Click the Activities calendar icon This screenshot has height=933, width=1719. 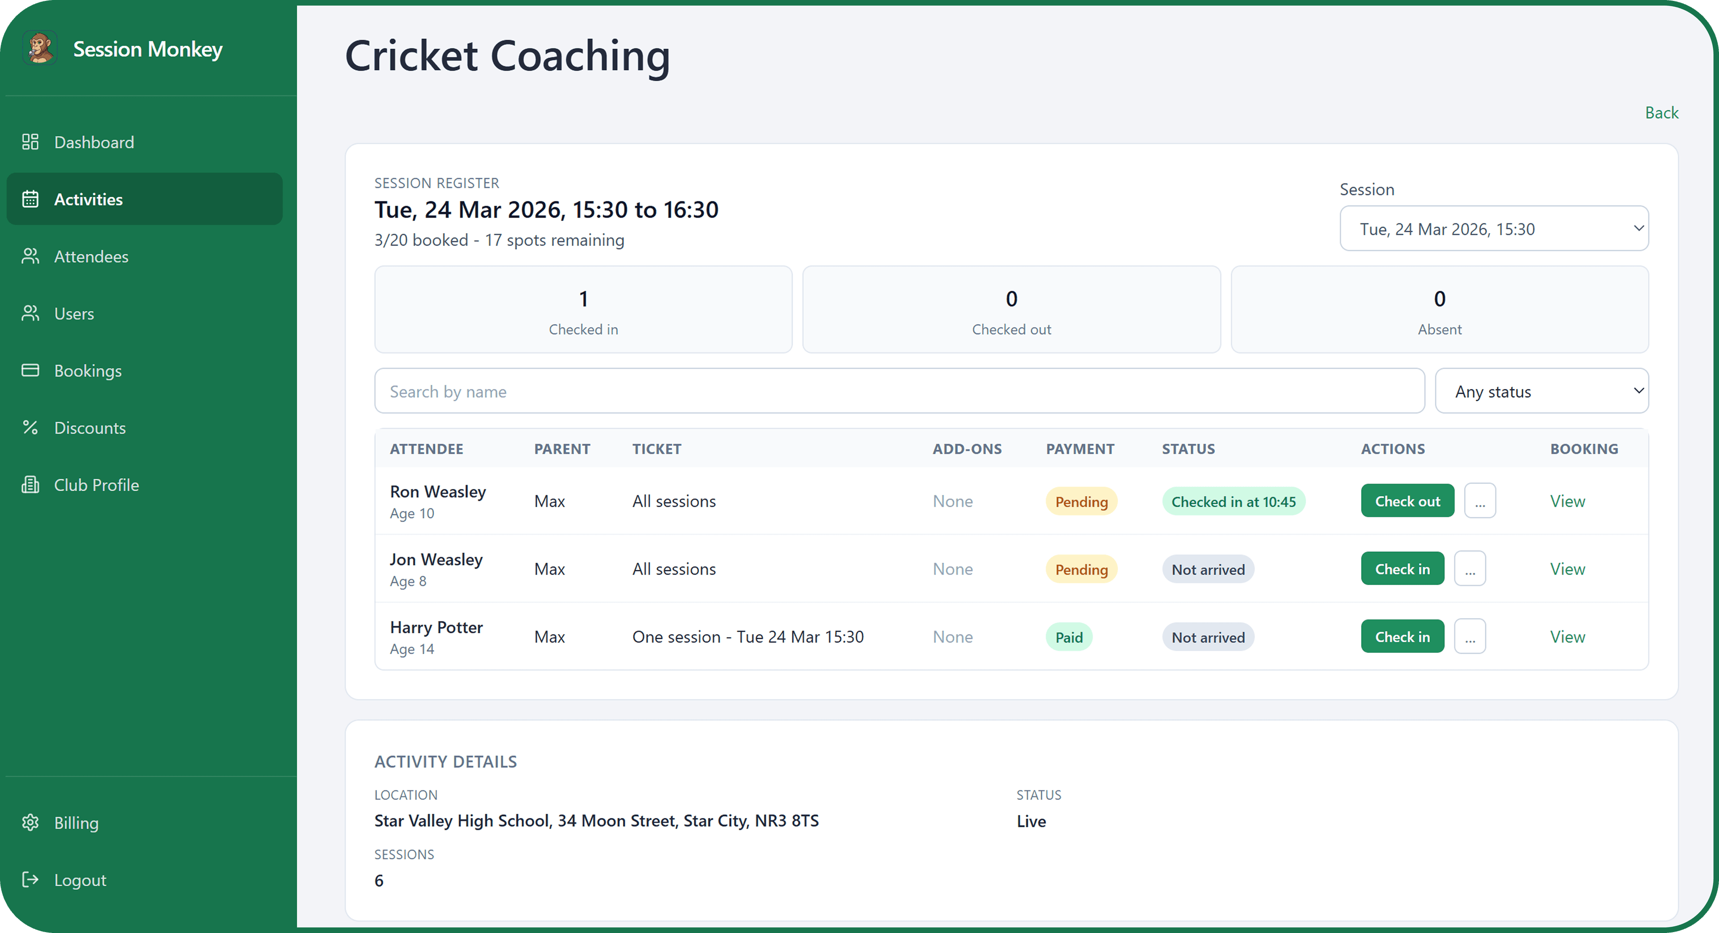click(x=31, y=198)
